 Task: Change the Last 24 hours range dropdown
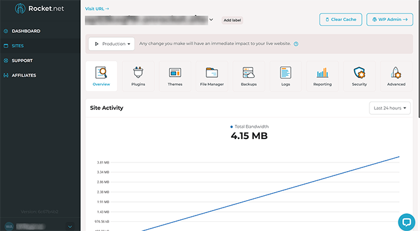(x=390, y=108)
